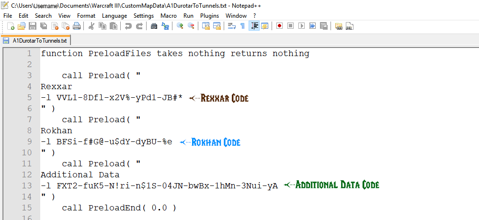Image resolution: width=479 pixels, height=220 pixels.
Task: Select line 5 via its line number margin
Action: pos(29,97)
